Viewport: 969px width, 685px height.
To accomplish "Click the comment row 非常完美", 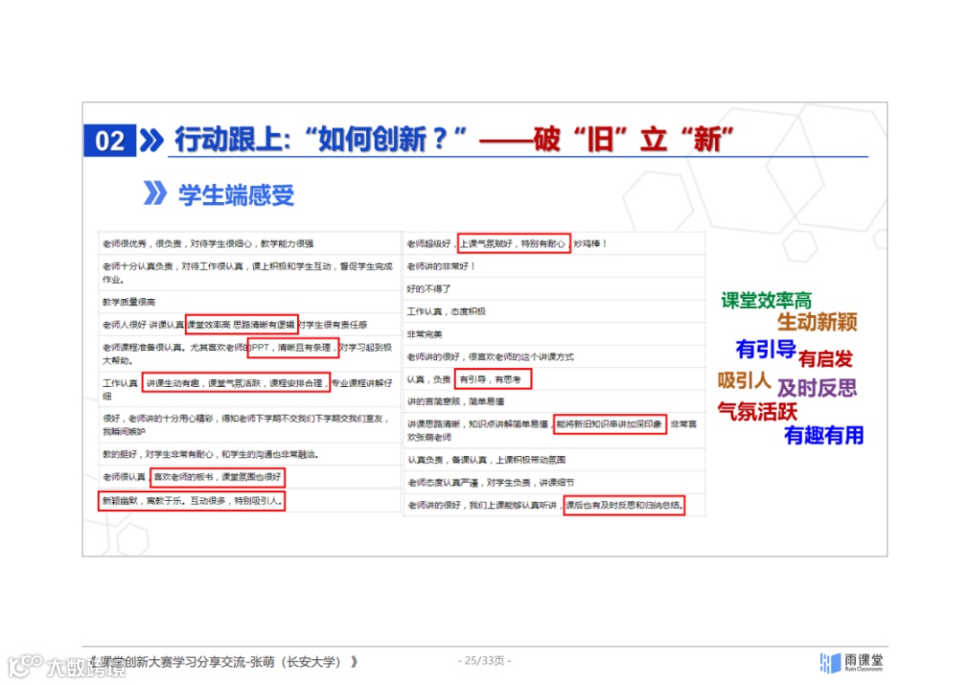I will tap(554, 334).
